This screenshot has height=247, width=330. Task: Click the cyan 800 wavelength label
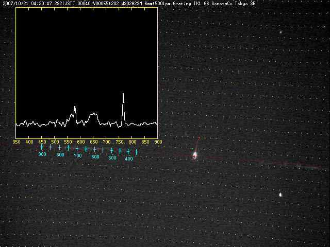pyautogui.click(x=60, y=155)
